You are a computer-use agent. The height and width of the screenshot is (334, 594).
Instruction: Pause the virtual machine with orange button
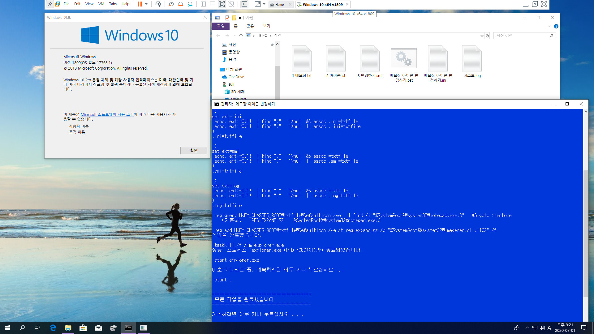pos(140,4)
